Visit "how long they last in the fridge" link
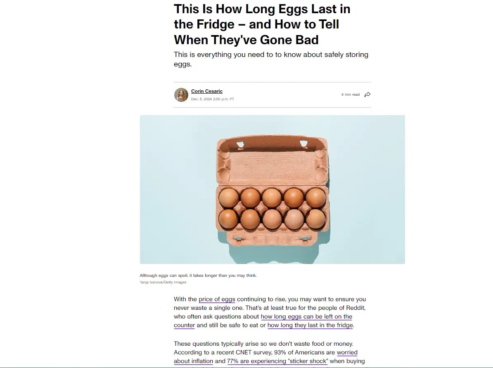This screenshot has width=493, height=368. [x=310, y=325]
